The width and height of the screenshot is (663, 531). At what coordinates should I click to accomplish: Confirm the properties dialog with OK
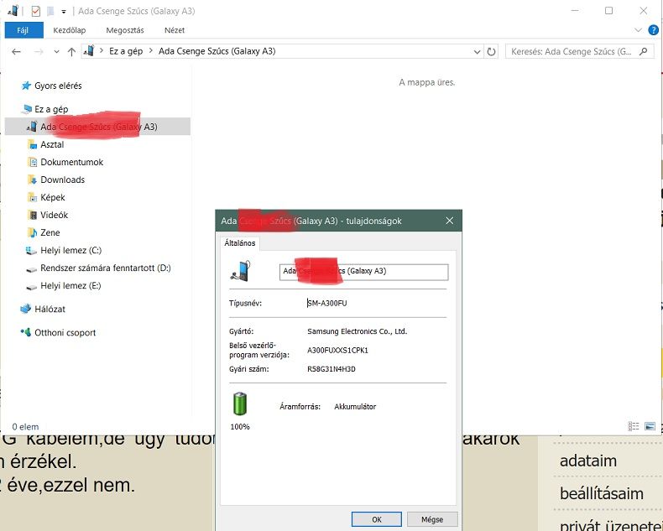tap(377, 519)
